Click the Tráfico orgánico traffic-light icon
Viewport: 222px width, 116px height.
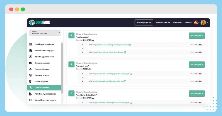tap(30, 81)
